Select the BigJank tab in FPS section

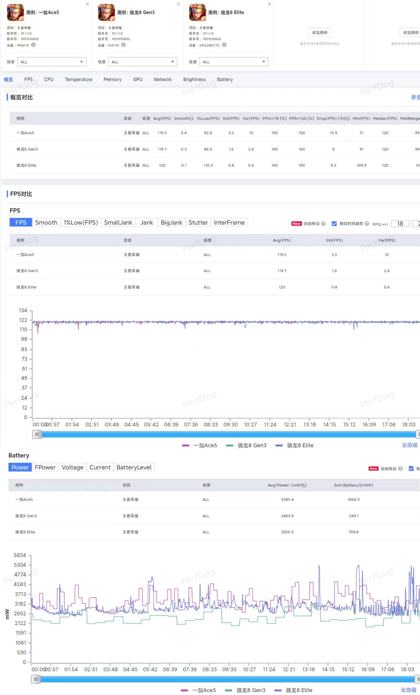click(171, 223)
